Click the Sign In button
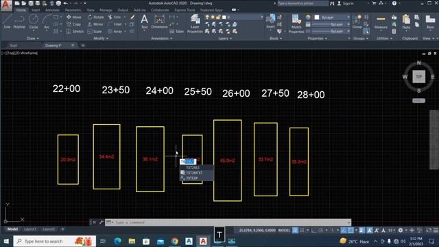Screen dimensions: 439x247 coord(346,3)
